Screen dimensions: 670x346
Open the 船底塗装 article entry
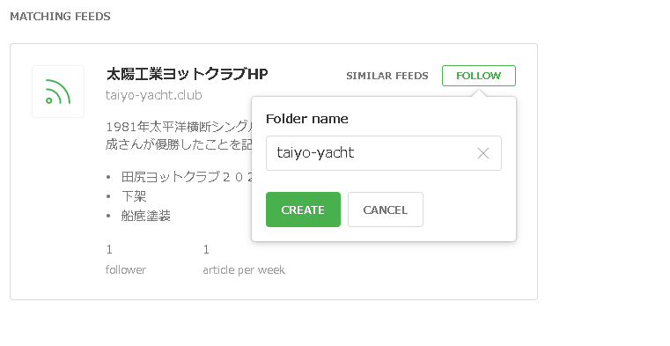tap(145, 216)
